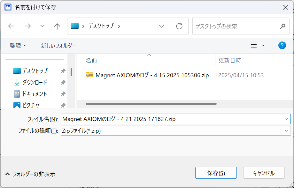Create a folder with 新しいフォルダー
Viewport: 294px width, 188px height.
[x=58, y=46]
